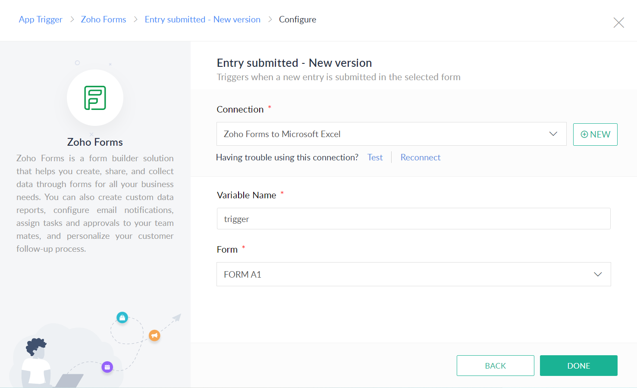The image size is (637, 388).
Task: Click the Zoho Forms logo icon
Action: (x=95, y=98)
